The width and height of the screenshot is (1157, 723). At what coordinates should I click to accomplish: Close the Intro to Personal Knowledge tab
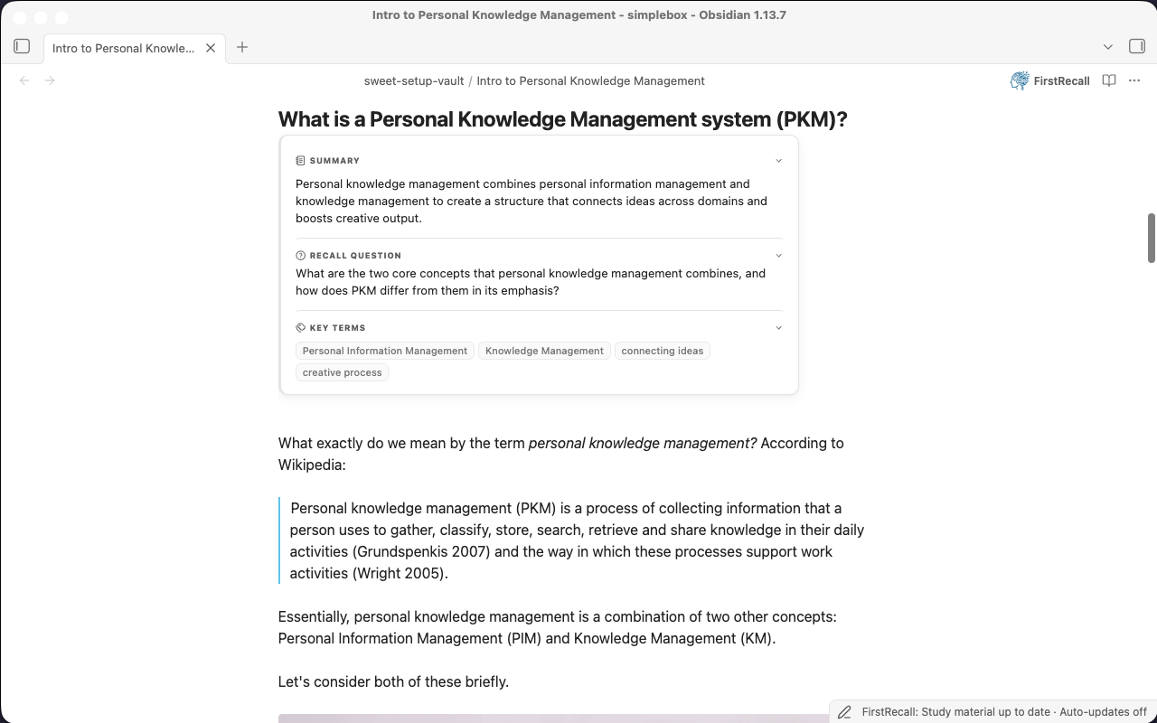(211, 48)
